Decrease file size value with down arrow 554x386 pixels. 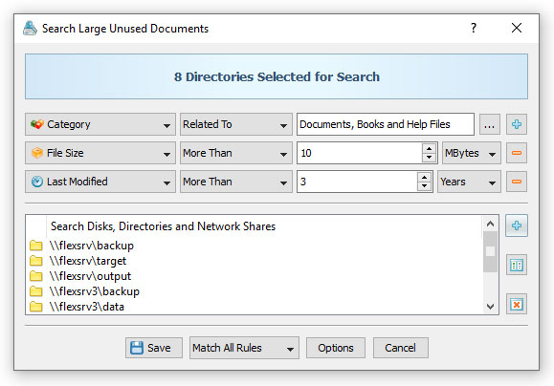pyautogui.click(x=429, y=158)
